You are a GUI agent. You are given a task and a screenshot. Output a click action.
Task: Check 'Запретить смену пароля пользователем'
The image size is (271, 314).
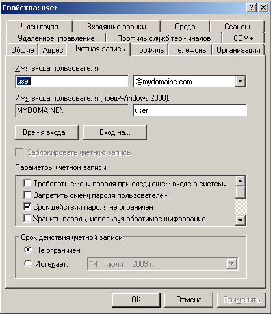(27, 195)
